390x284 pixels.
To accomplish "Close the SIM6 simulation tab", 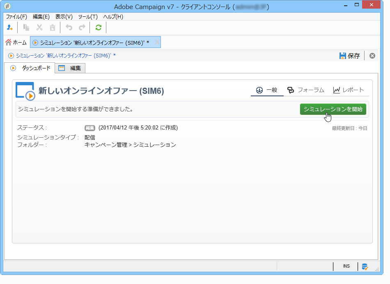I will pos(157,42).
